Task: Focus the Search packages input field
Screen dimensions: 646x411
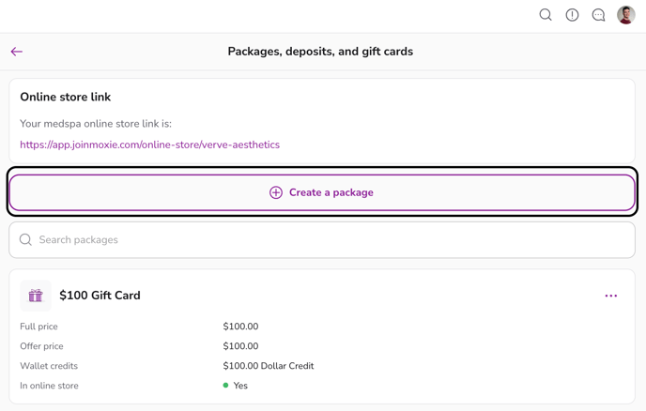Action: 329,240
